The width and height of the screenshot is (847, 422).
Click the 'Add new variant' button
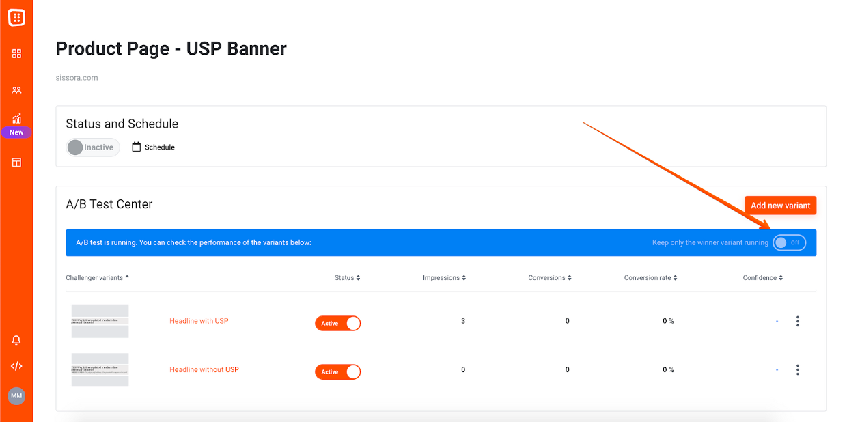point(780,205)
